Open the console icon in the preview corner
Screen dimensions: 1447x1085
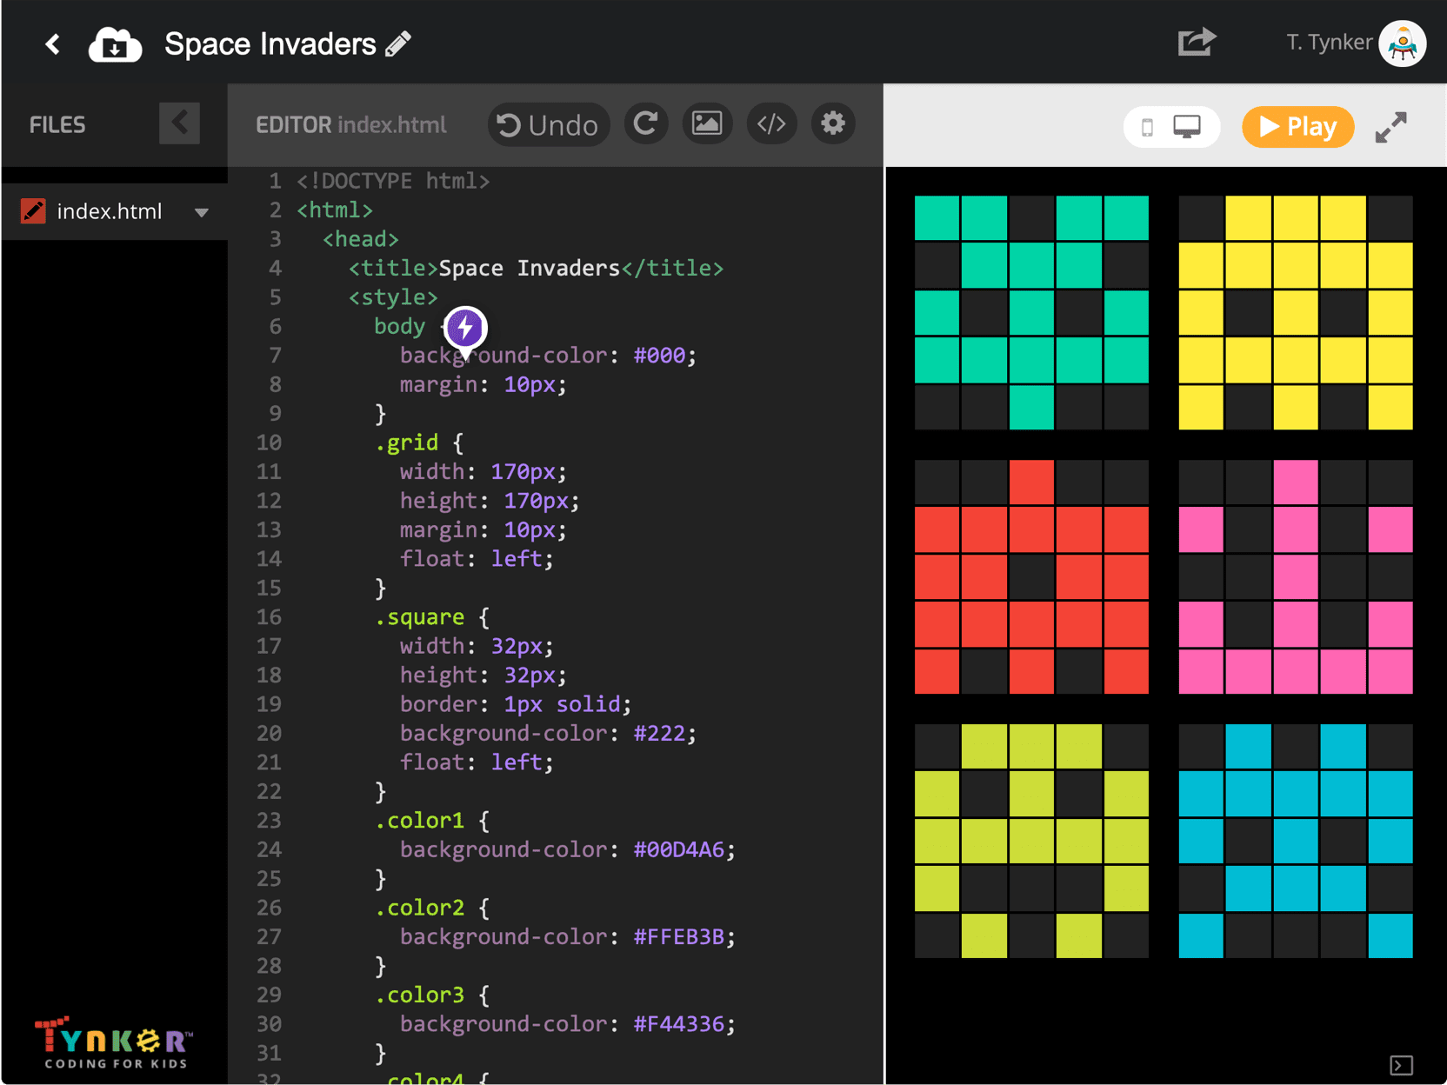click(x=1401, y=1065)
